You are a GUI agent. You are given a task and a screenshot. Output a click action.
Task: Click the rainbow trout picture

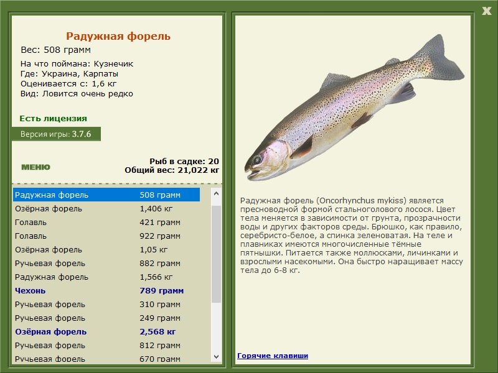(x=354, y=108)
